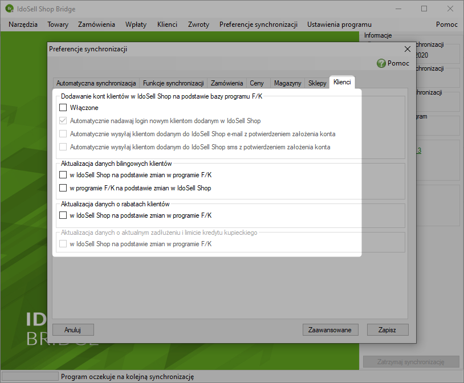Open the Klienci menu in menu bar
The image size is (464, 383).
[167, 25]
